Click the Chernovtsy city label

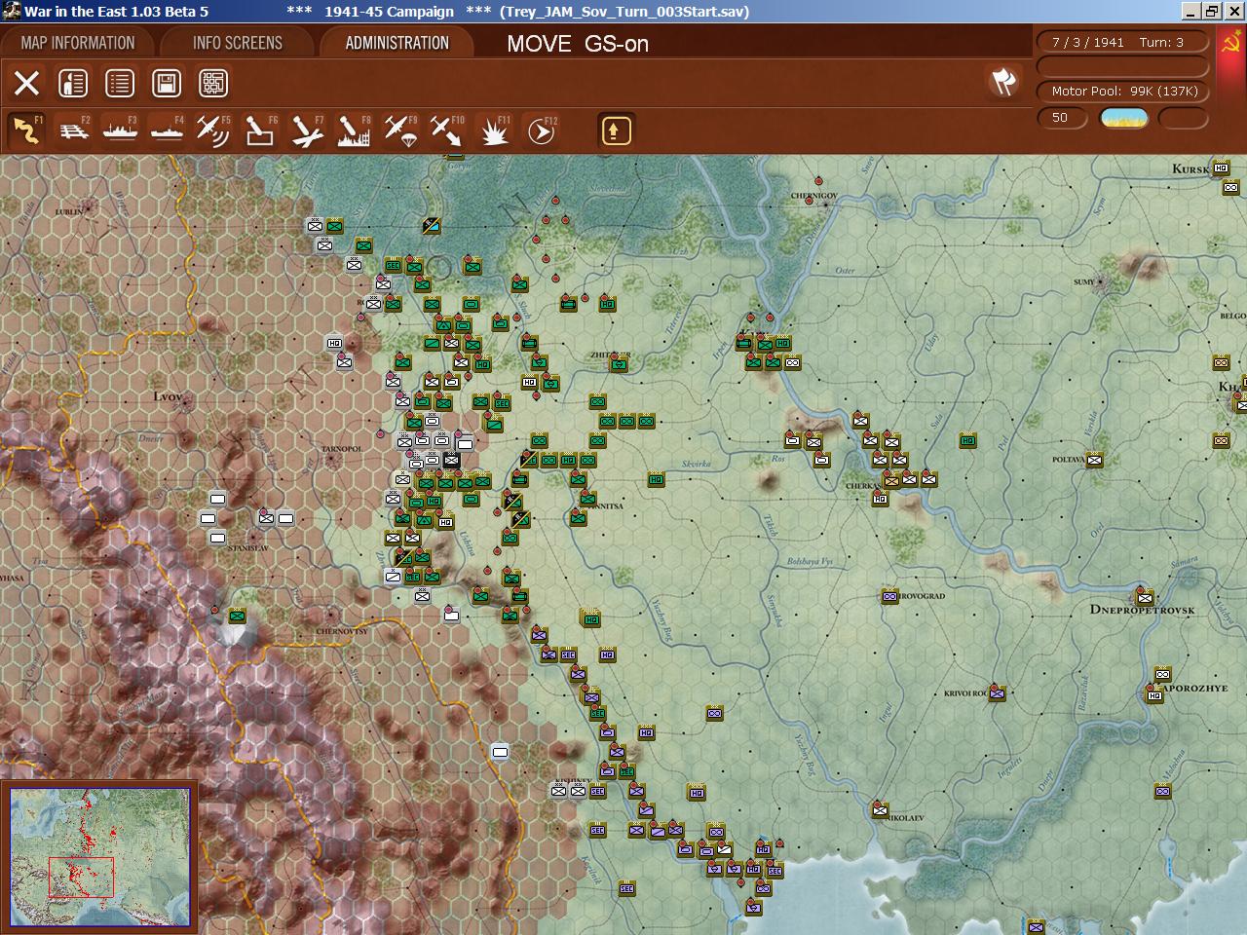tap(342, 631)
